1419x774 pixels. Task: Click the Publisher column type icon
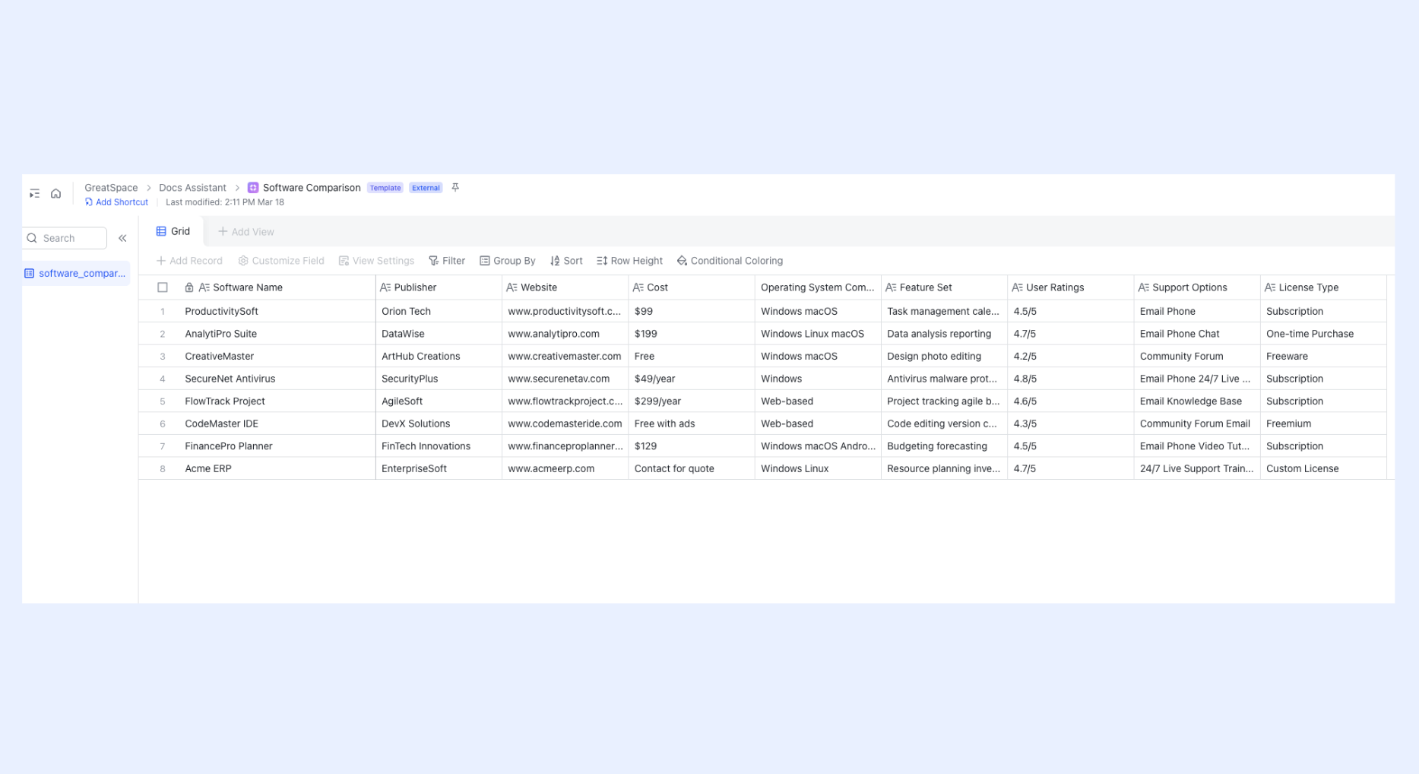coord(385,287)
